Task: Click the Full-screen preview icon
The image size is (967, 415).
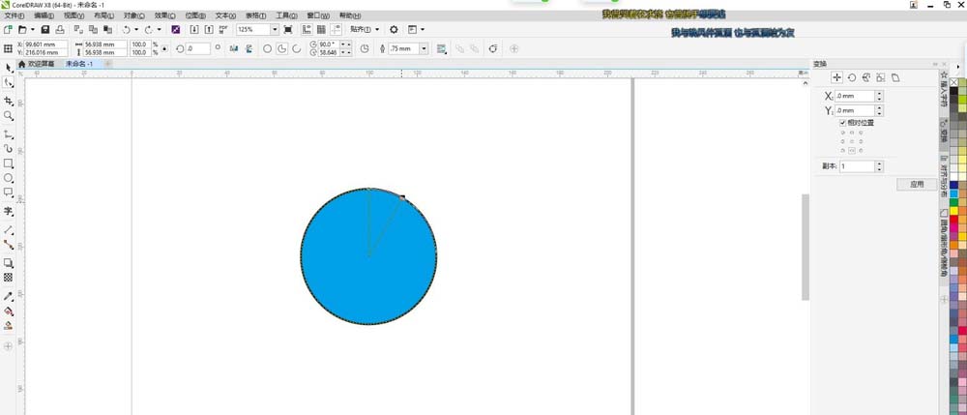Action: click(x=288, y=29)
